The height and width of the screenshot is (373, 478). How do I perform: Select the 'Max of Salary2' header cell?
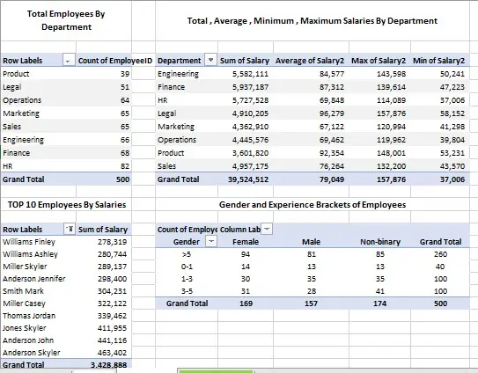pos(379,61)
